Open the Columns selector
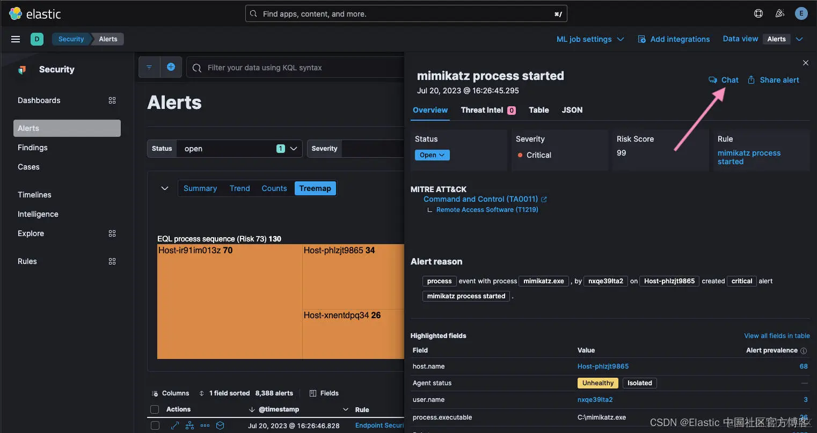Viewport: 817px width, 433px height. pyautogui.click(x=170, y=393)
